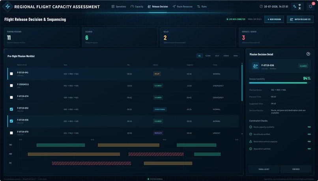Viewport: 318px width, 181px height.
Task: Click the amber bar on R12 timeline
Action: pos(168,163)
